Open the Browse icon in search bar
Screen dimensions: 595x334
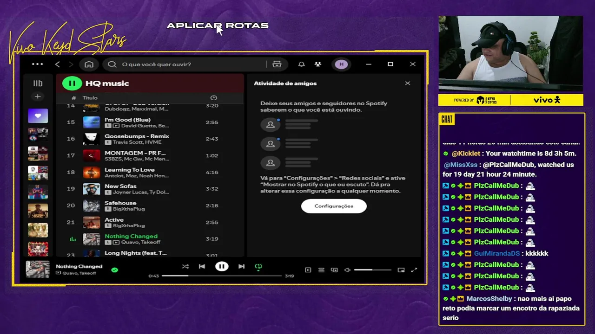(277, 64)
